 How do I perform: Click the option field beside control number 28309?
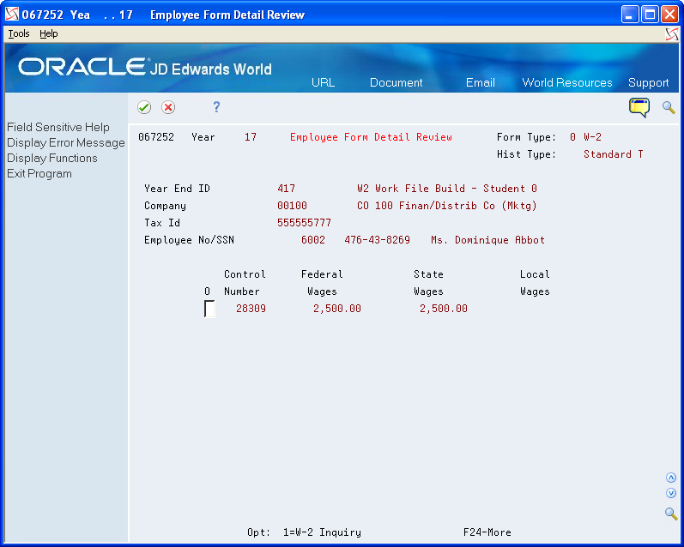pos(209,309)
